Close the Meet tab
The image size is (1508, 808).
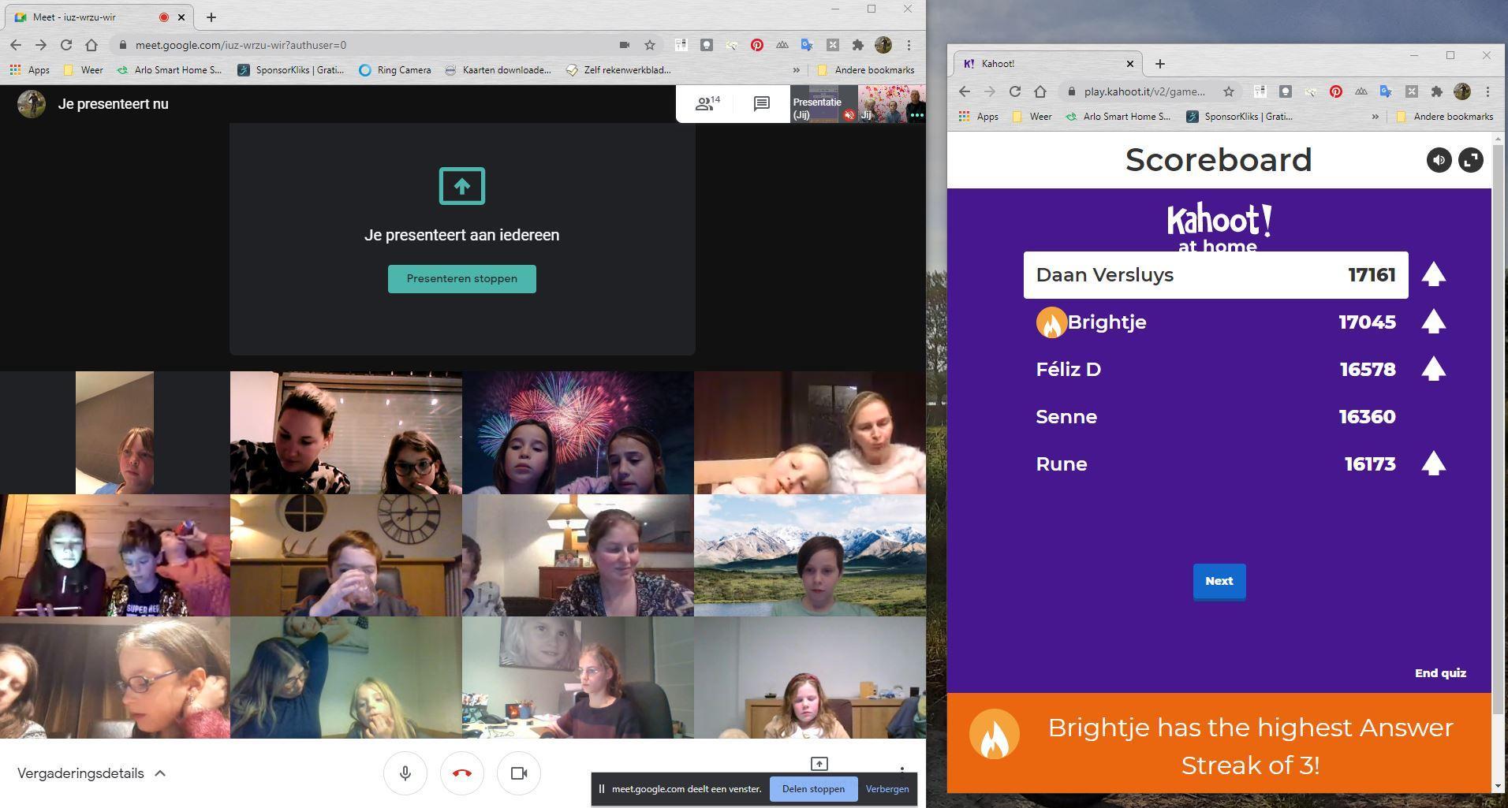pos(182,17)
